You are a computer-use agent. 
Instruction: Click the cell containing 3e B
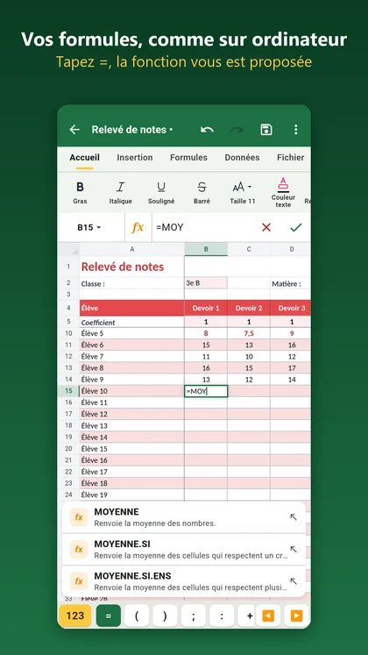pyautogui.click(x=206, y=283)
